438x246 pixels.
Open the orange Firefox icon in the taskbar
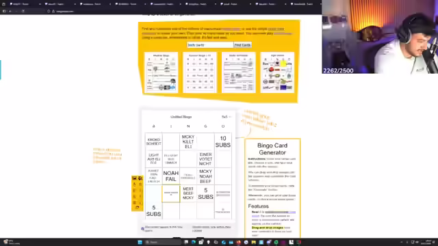pyautogui.click(x=239, y=242)
